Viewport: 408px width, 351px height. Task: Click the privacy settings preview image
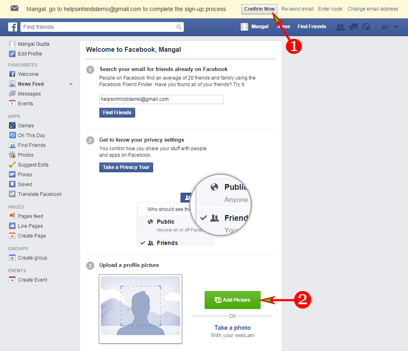pyautogui.click(x=194, y=210)
